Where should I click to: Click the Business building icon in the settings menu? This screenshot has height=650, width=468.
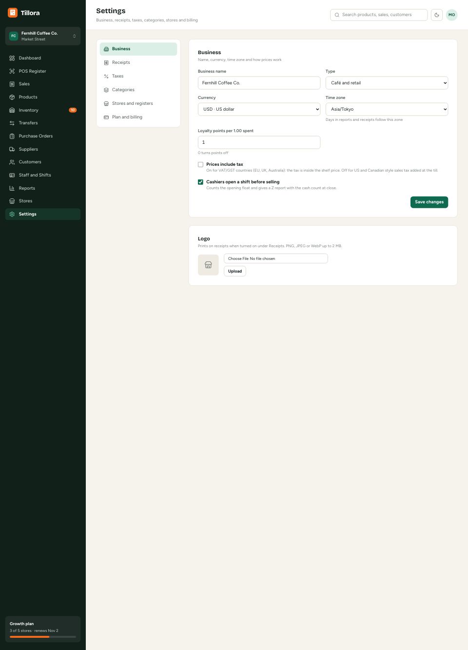pos(106,49)
